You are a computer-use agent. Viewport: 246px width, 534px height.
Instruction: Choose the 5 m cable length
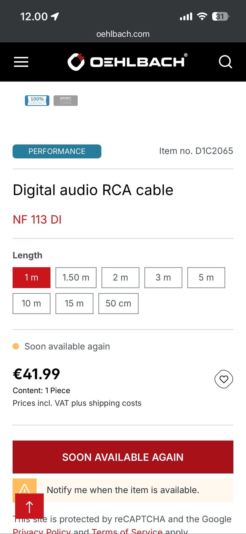[x=206, y=278]
